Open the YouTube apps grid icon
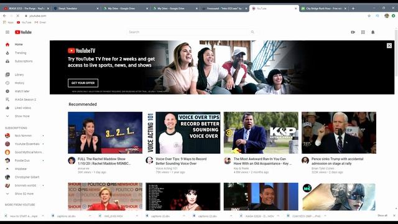The width and height of the screenshot is (398, 224). point(363,32)
